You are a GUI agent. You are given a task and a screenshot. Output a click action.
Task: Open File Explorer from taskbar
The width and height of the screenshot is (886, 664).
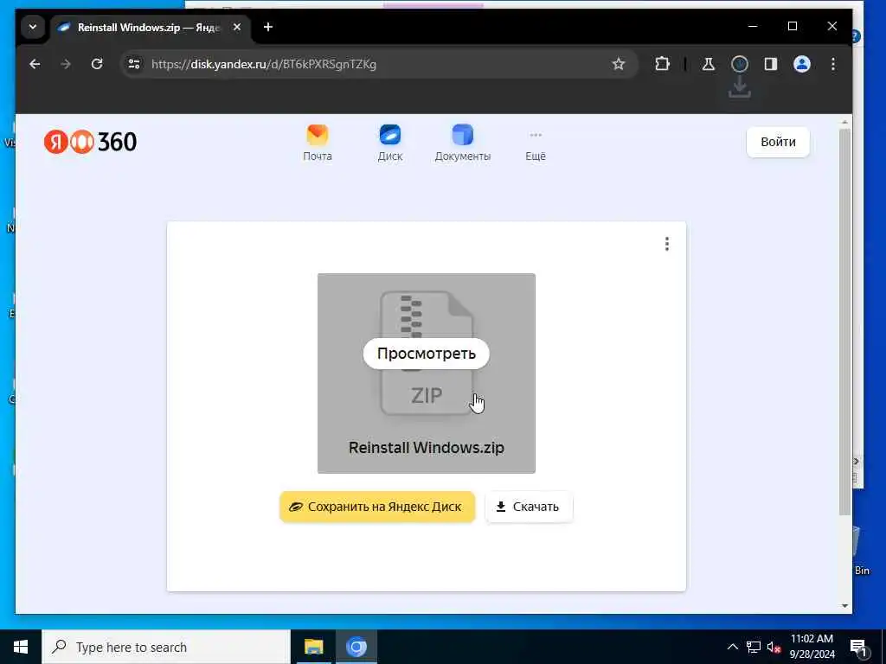point(313,647)
